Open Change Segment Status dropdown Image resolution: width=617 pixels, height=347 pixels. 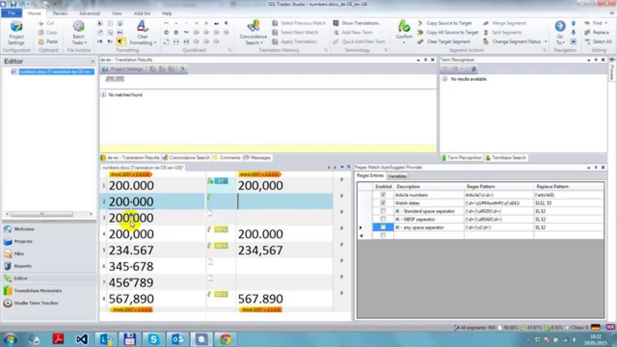(546, 41)
